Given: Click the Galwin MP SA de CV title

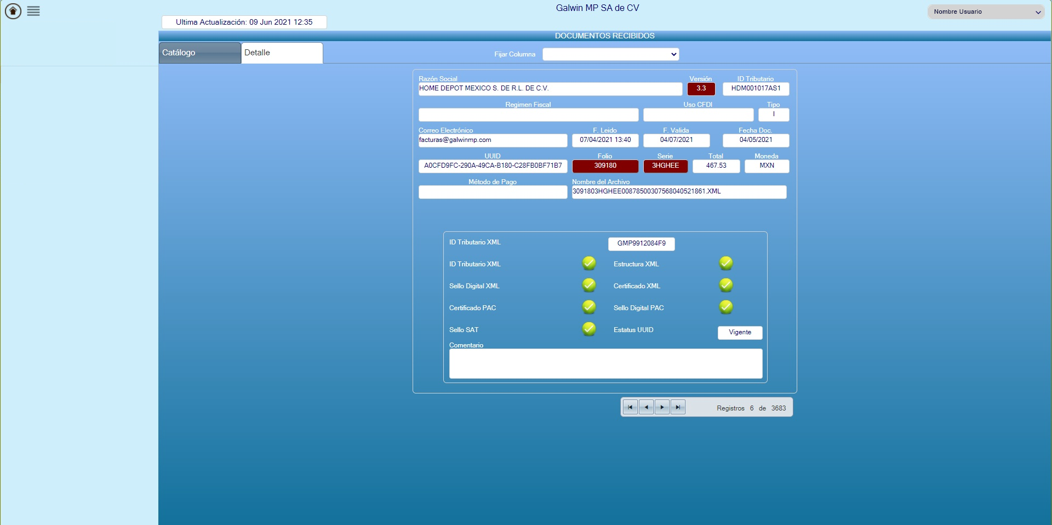Looking at the screenshot, I should point(597,8).
